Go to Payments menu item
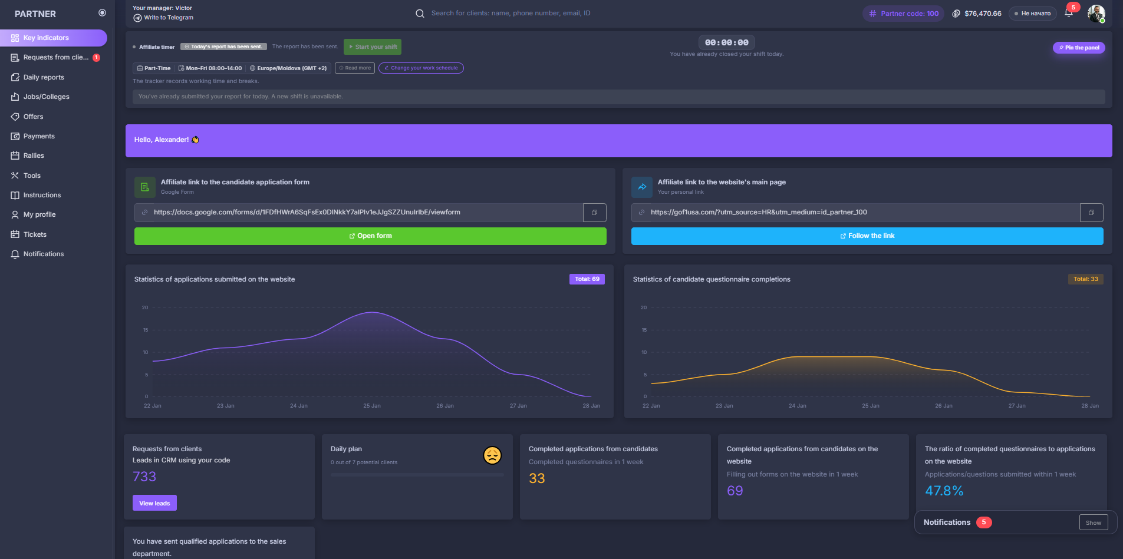The image size is (1123, 559). tap(39, 136)
